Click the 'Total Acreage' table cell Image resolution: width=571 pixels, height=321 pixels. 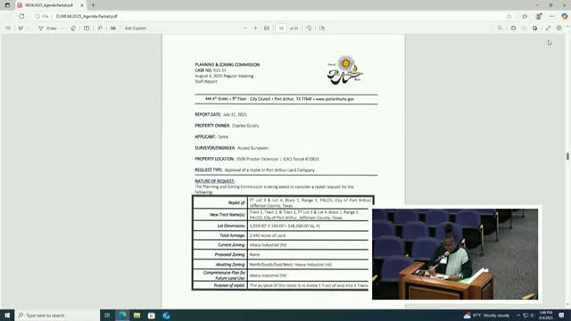[220, 235]
